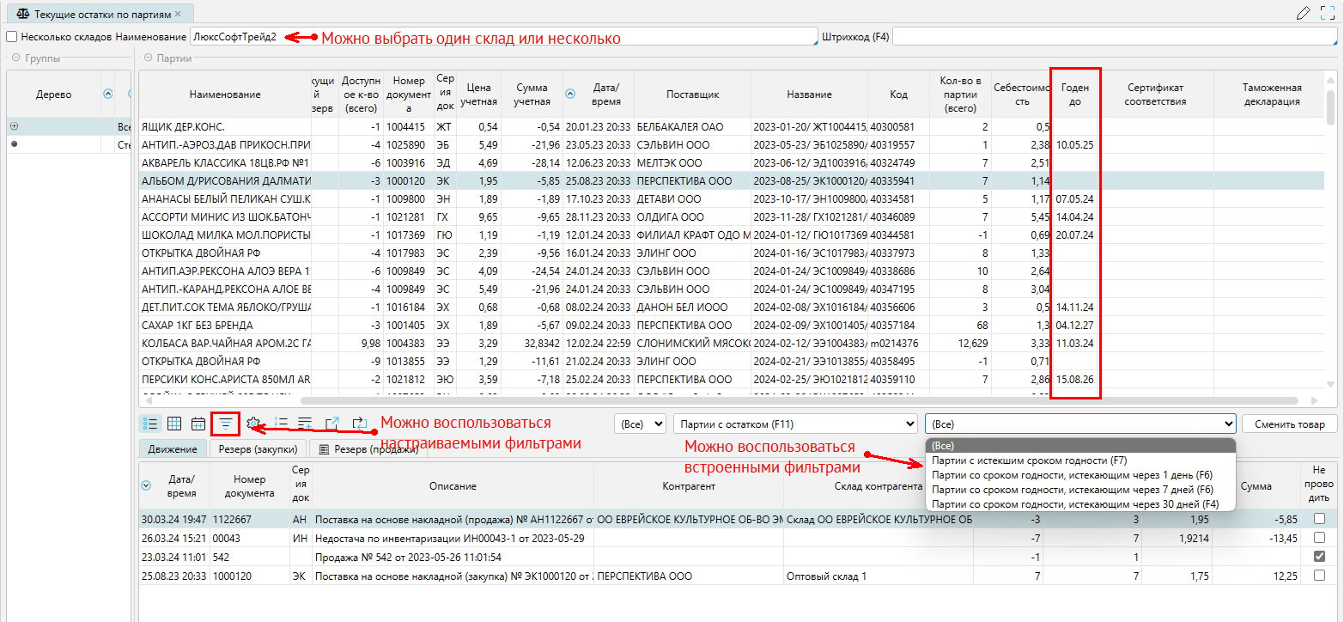Enable the 'Несколько складов' checkbox
This screenshot has width=1344, height=622.
(x=12, y=38)
